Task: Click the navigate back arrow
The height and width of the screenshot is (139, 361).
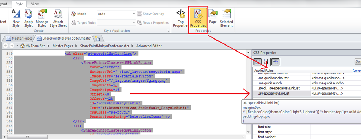Action: click(6, 46)
